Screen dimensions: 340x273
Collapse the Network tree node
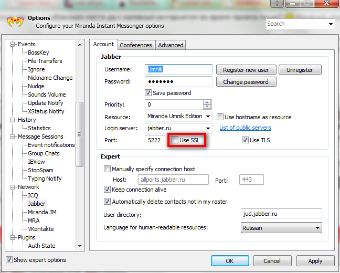tap(13, 187)
